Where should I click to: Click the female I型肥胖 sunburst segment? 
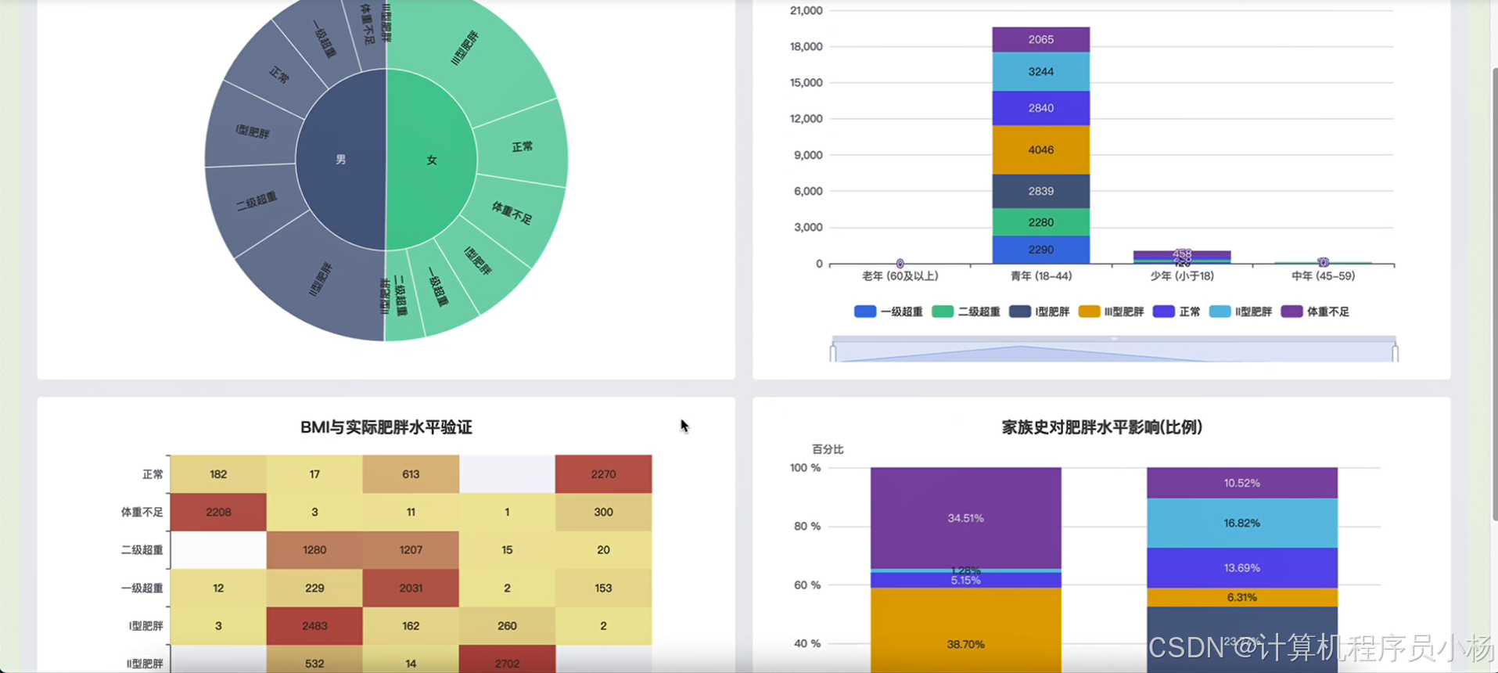(x=479, y=261)
